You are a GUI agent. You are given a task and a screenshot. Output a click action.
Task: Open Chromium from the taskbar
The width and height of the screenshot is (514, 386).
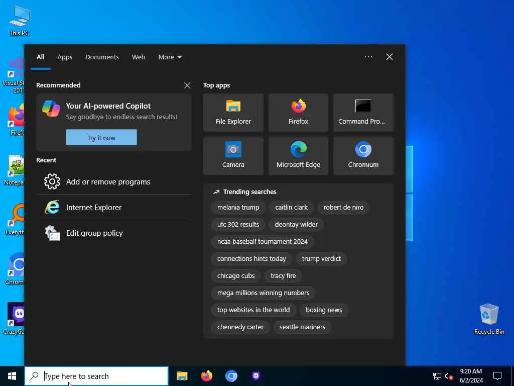coord(231,376)
